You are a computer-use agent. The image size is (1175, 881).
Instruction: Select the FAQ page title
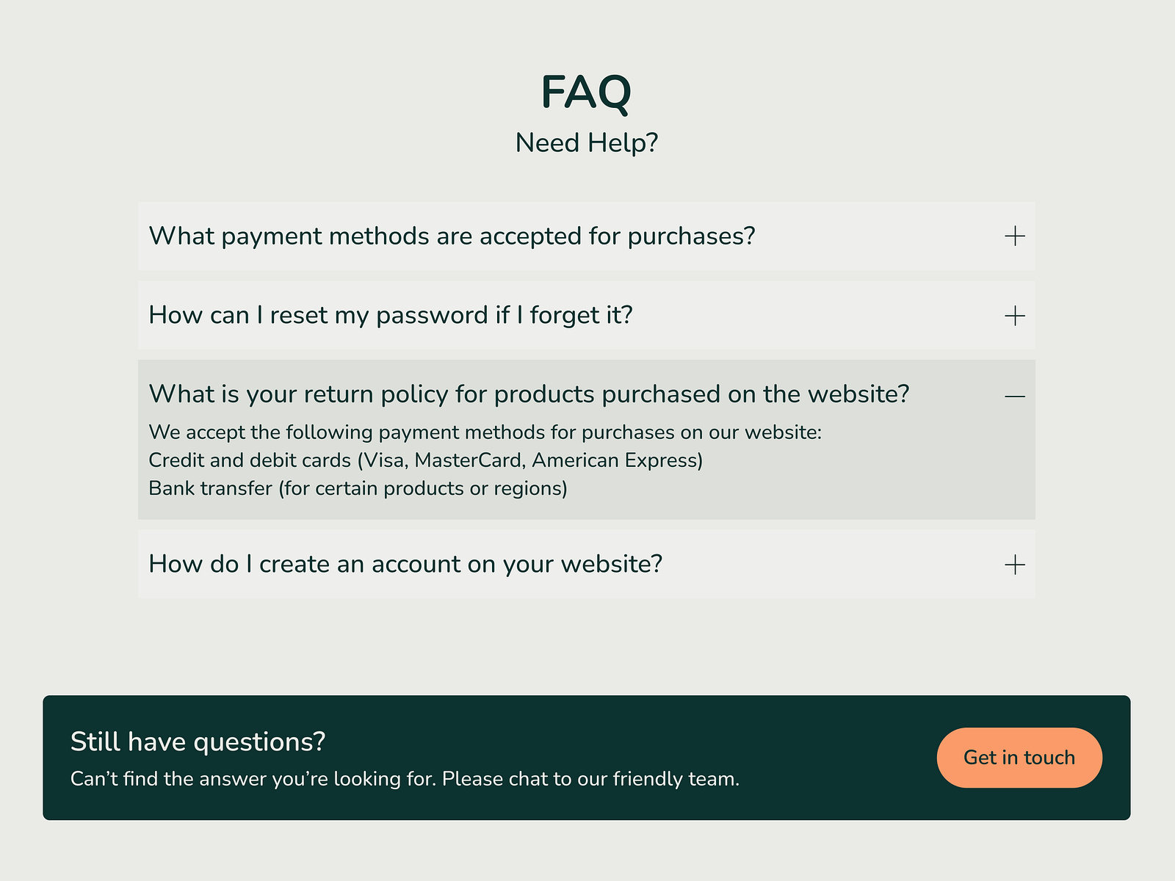point(586,92)
